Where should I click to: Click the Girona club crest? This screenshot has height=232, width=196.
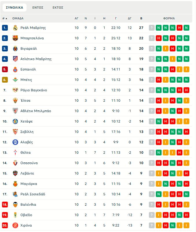coord(15,225)
